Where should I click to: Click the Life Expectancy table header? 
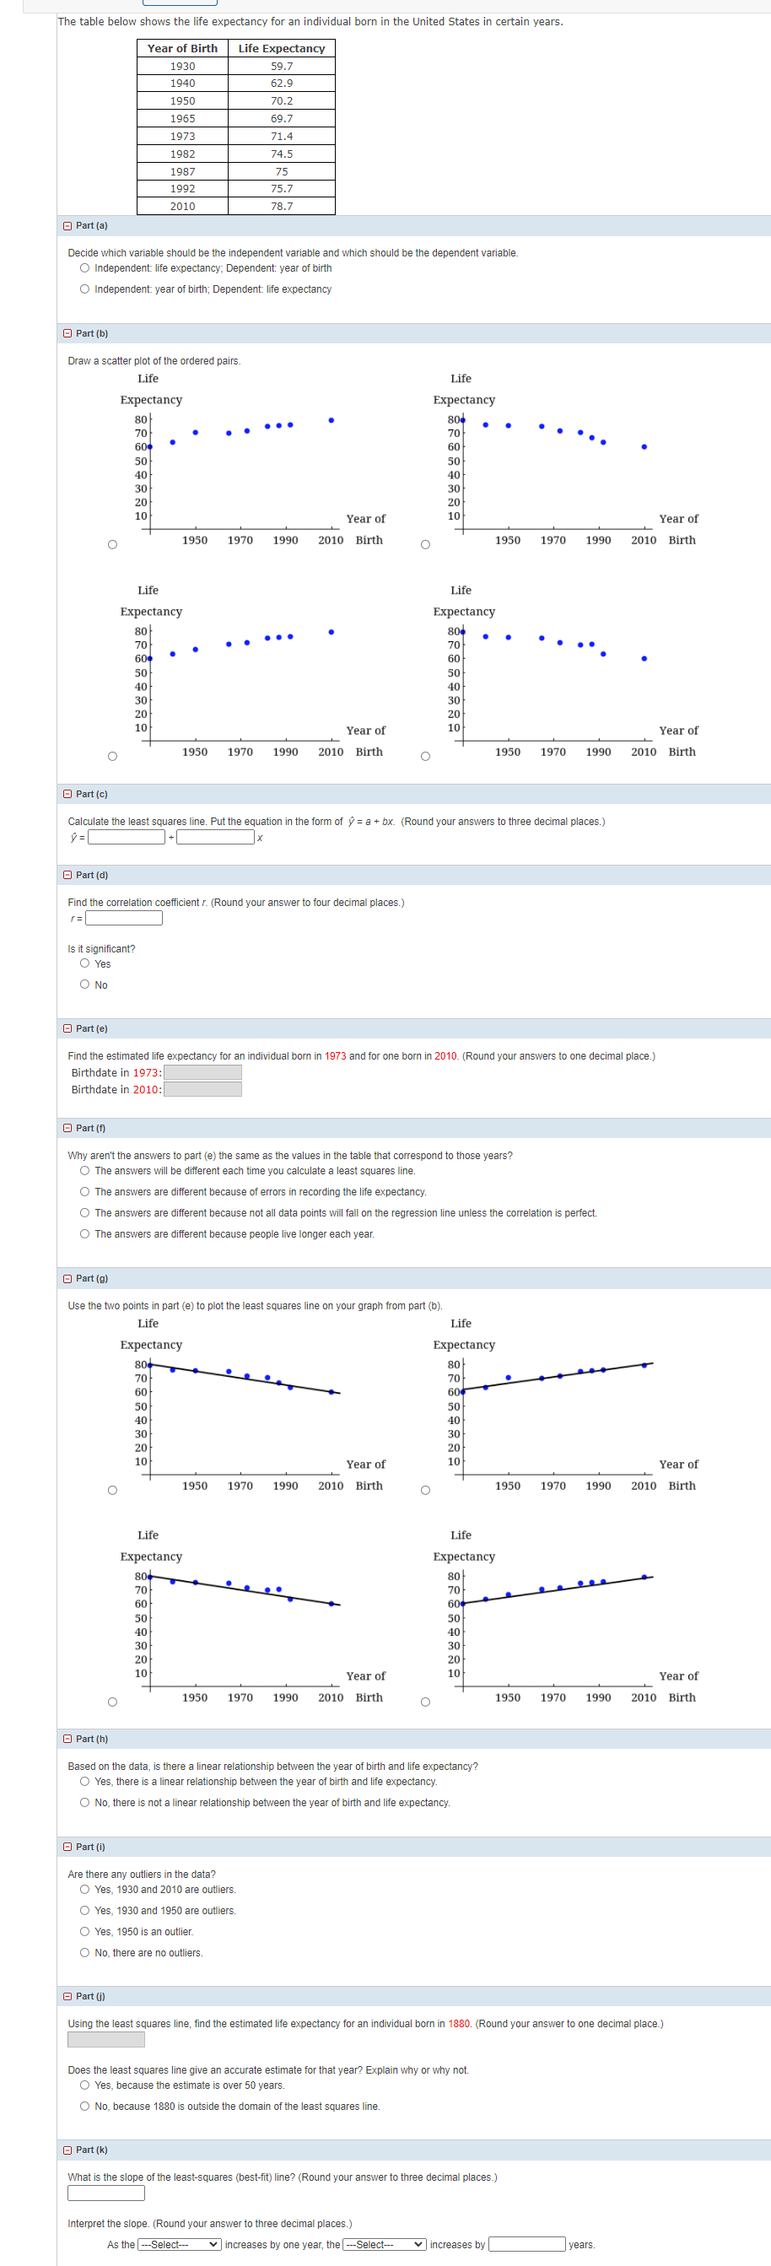tap(283, 48)
